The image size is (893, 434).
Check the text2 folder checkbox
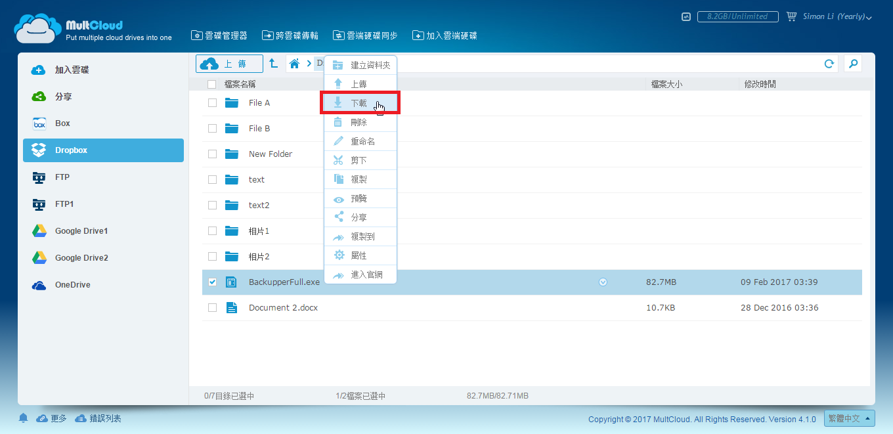[x=212, y=206]
